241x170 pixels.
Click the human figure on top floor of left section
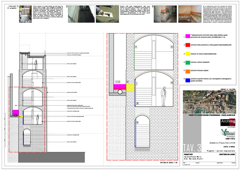click(x=36, y=65)
